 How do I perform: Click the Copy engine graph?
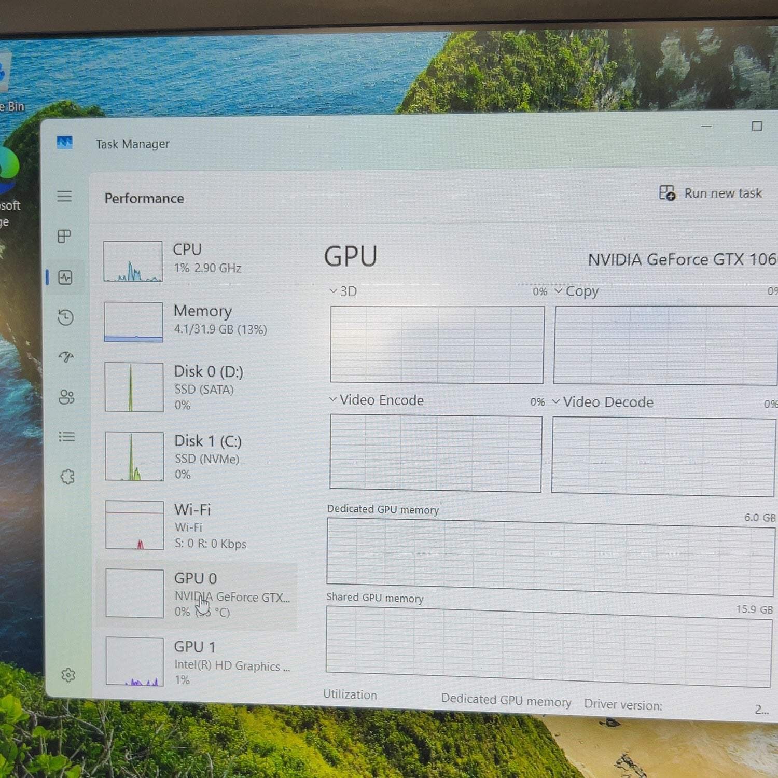point(665,345)
